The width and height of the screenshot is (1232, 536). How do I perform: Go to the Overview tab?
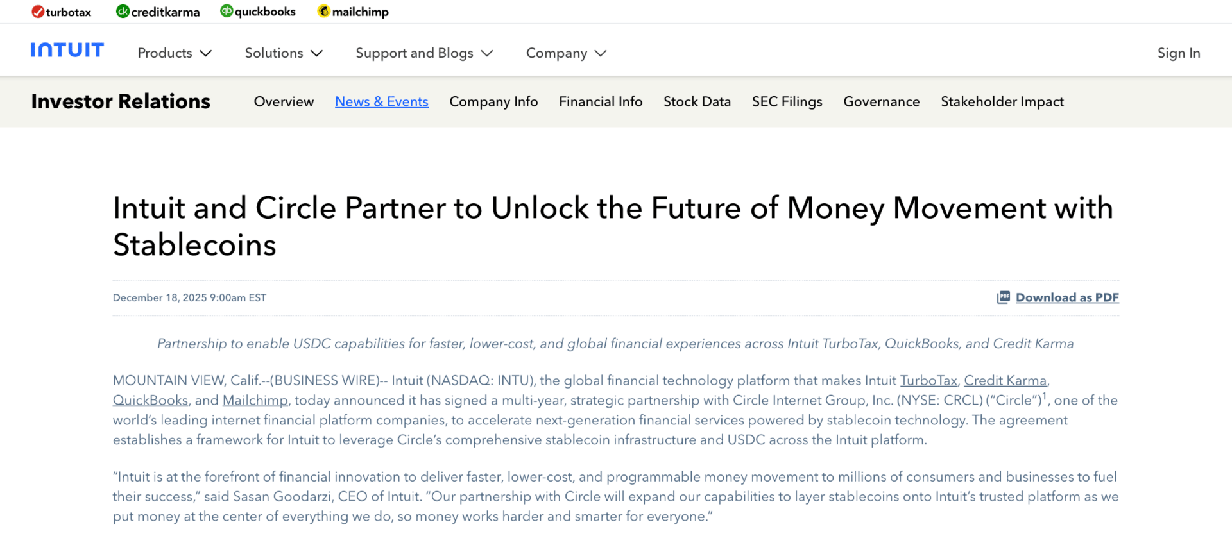click(284, 102)
